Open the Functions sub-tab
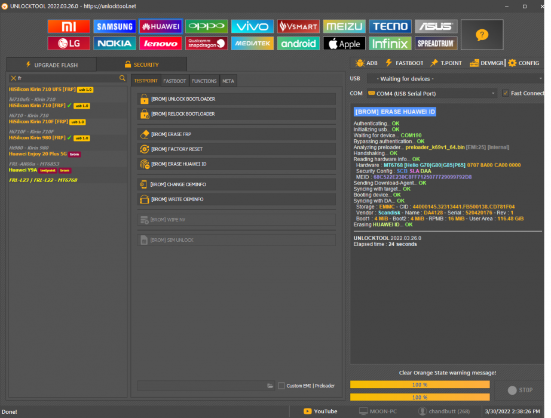551x418 pixels. [x=204, y=81]
